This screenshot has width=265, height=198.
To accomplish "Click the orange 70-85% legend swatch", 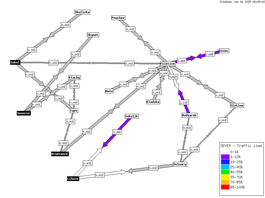I will pyautogui.click(x=225, y=182).
